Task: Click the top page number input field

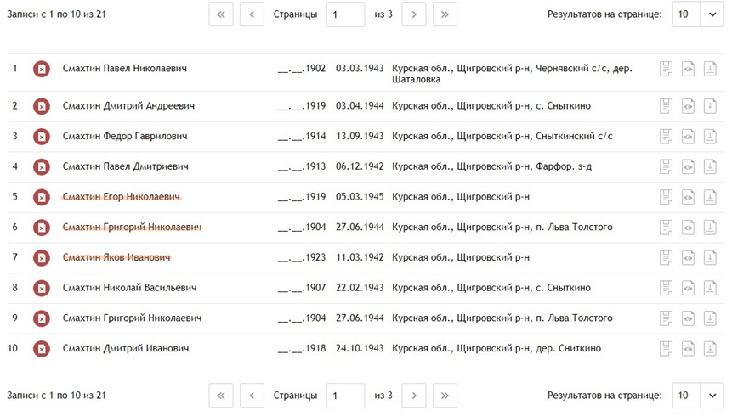Action: tap(345, 14)
